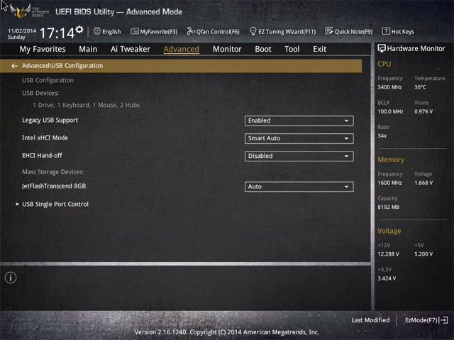
Task: Open the Boot tab
Action: [263, 49]
